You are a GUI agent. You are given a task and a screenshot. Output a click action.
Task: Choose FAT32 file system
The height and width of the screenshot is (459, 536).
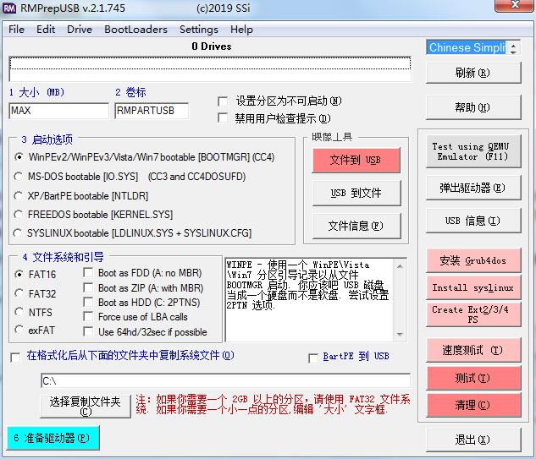point(19,293)
